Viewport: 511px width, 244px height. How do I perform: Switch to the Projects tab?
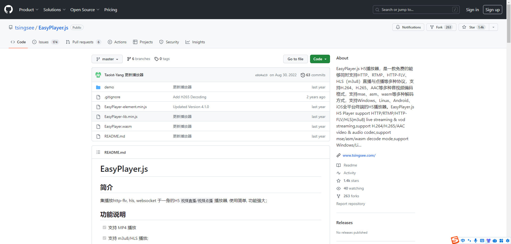click(143, 42)
